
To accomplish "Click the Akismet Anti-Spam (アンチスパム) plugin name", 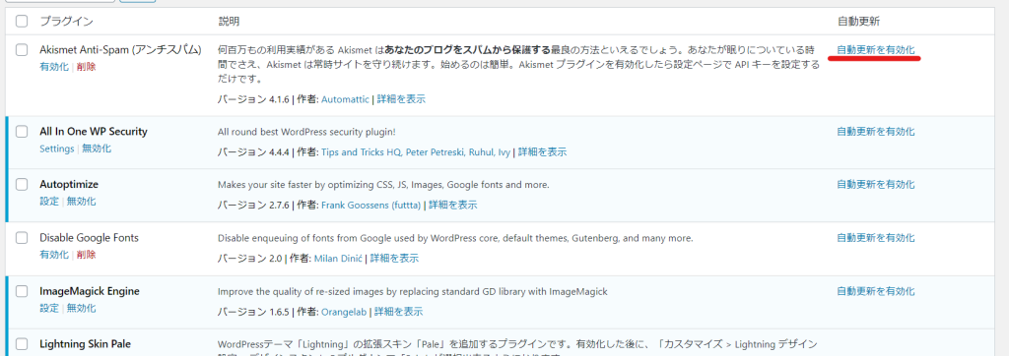I will click(120, 49).
